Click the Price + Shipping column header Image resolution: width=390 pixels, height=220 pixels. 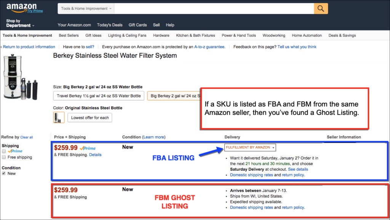tap(70, 137)
